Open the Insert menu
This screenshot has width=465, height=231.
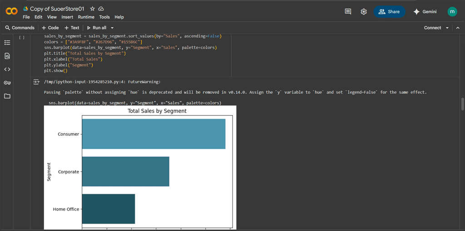(67, 17)
